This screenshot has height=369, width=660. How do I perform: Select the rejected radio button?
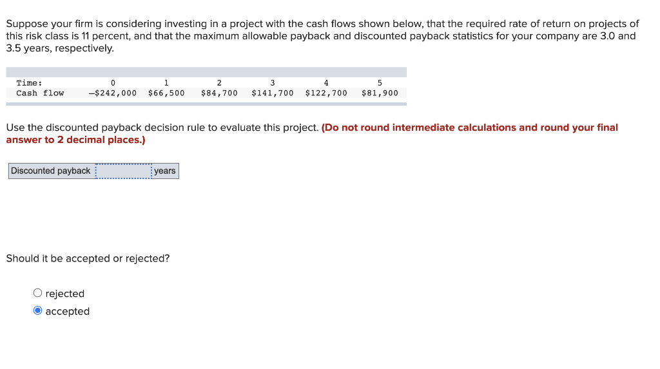point(37,293)
